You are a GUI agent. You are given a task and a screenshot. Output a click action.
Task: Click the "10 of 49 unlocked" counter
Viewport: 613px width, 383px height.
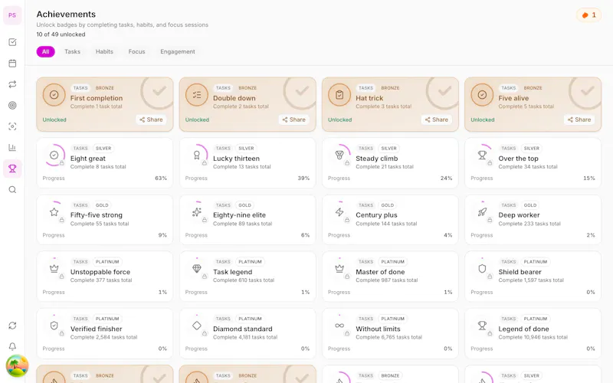tap(61, 34)
